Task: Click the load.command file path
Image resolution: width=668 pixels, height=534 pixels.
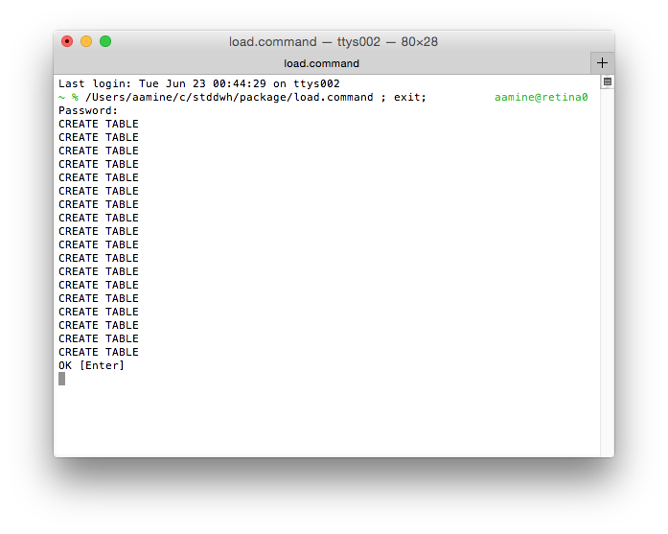Action: (x=229, y=97)
